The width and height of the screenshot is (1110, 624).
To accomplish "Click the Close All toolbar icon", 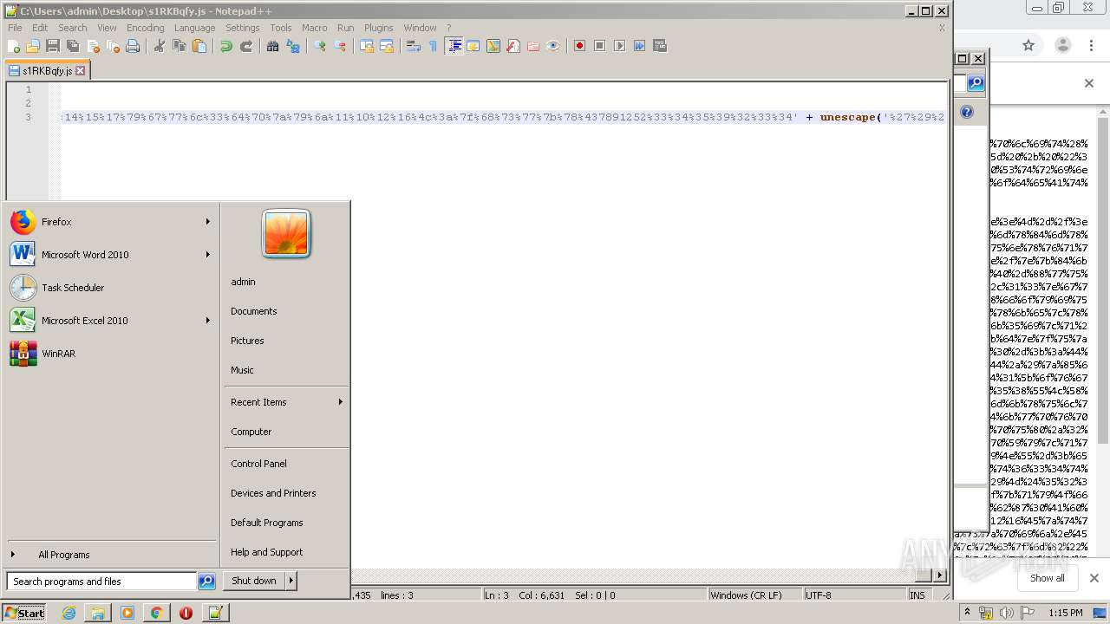I will click(113, 46).
